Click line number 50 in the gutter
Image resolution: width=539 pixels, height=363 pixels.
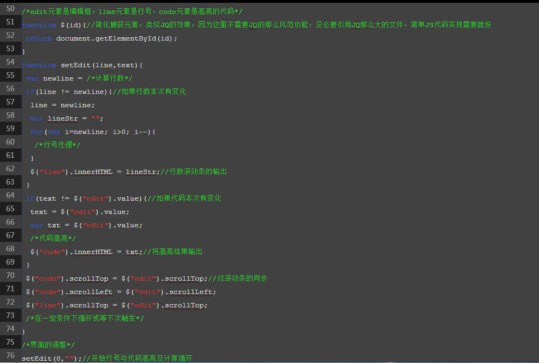[11, 9]
